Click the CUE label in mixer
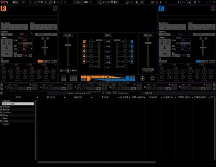Viewport: 216px width, 167px height. click(108, 67)
